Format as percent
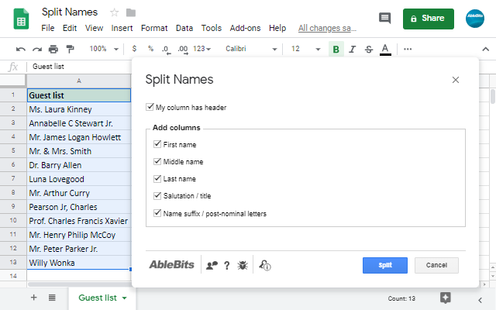Screen dimensions: 496x310 (150, 49)
